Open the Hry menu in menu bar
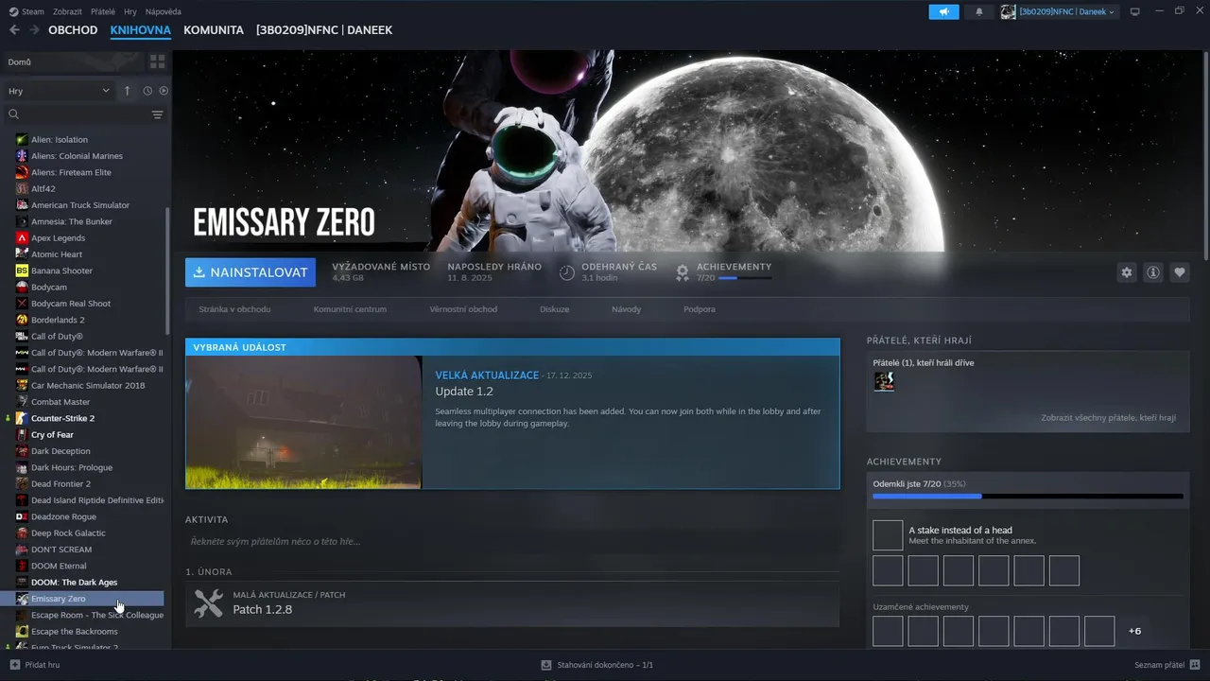 point(130,11)
